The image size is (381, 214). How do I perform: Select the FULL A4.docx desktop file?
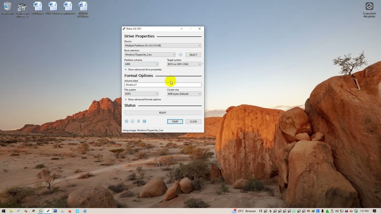52,8
